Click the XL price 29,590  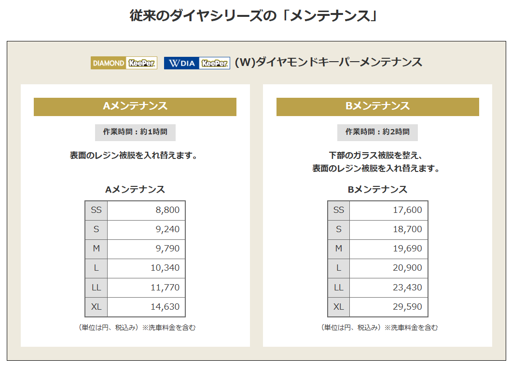coord(407,306)
